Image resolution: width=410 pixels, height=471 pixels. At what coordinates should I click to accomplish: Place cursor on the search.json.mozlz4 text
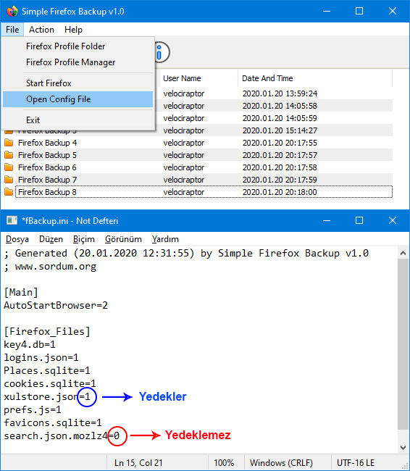click(56, 435)
